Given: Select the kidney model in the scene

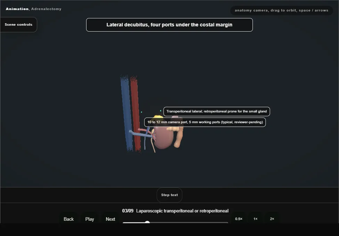Looking at the screenshot, I should [x=164, y=138].
